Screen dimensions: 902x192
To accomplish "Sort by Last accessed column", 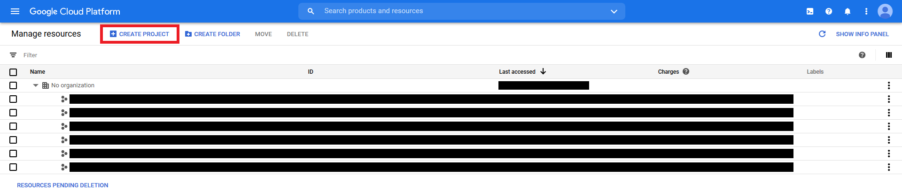I will point(517,72).
